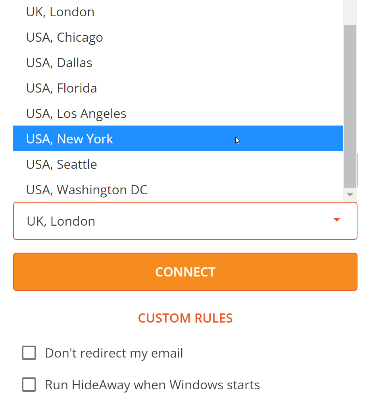Choose USA, Chicago from the server list
The height and width of the screenshot is (406, 369).
tap(64, 37)
